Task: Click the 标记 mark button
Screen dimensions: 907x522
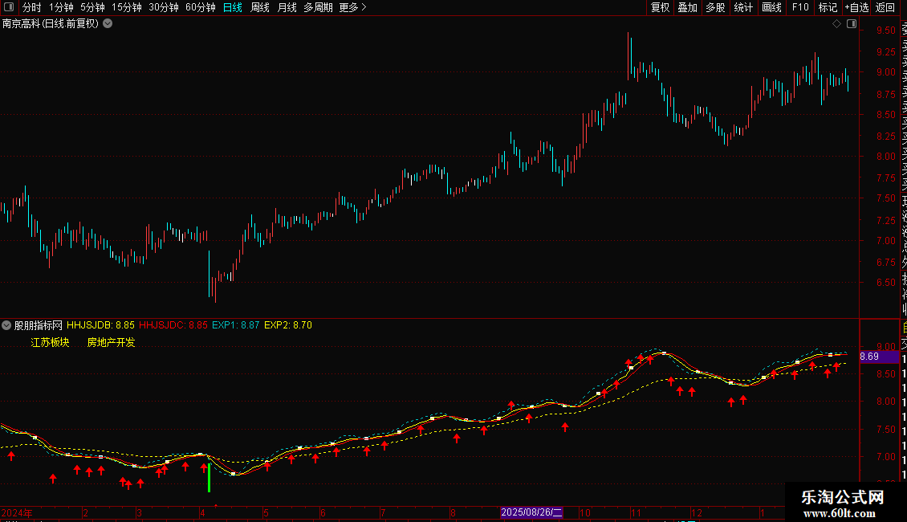Action: 828,7
